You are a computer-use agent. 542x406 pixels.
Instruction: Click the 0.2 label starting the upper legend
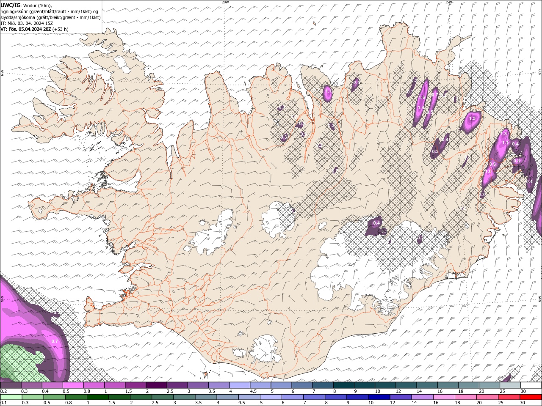(x=3, y=391)
